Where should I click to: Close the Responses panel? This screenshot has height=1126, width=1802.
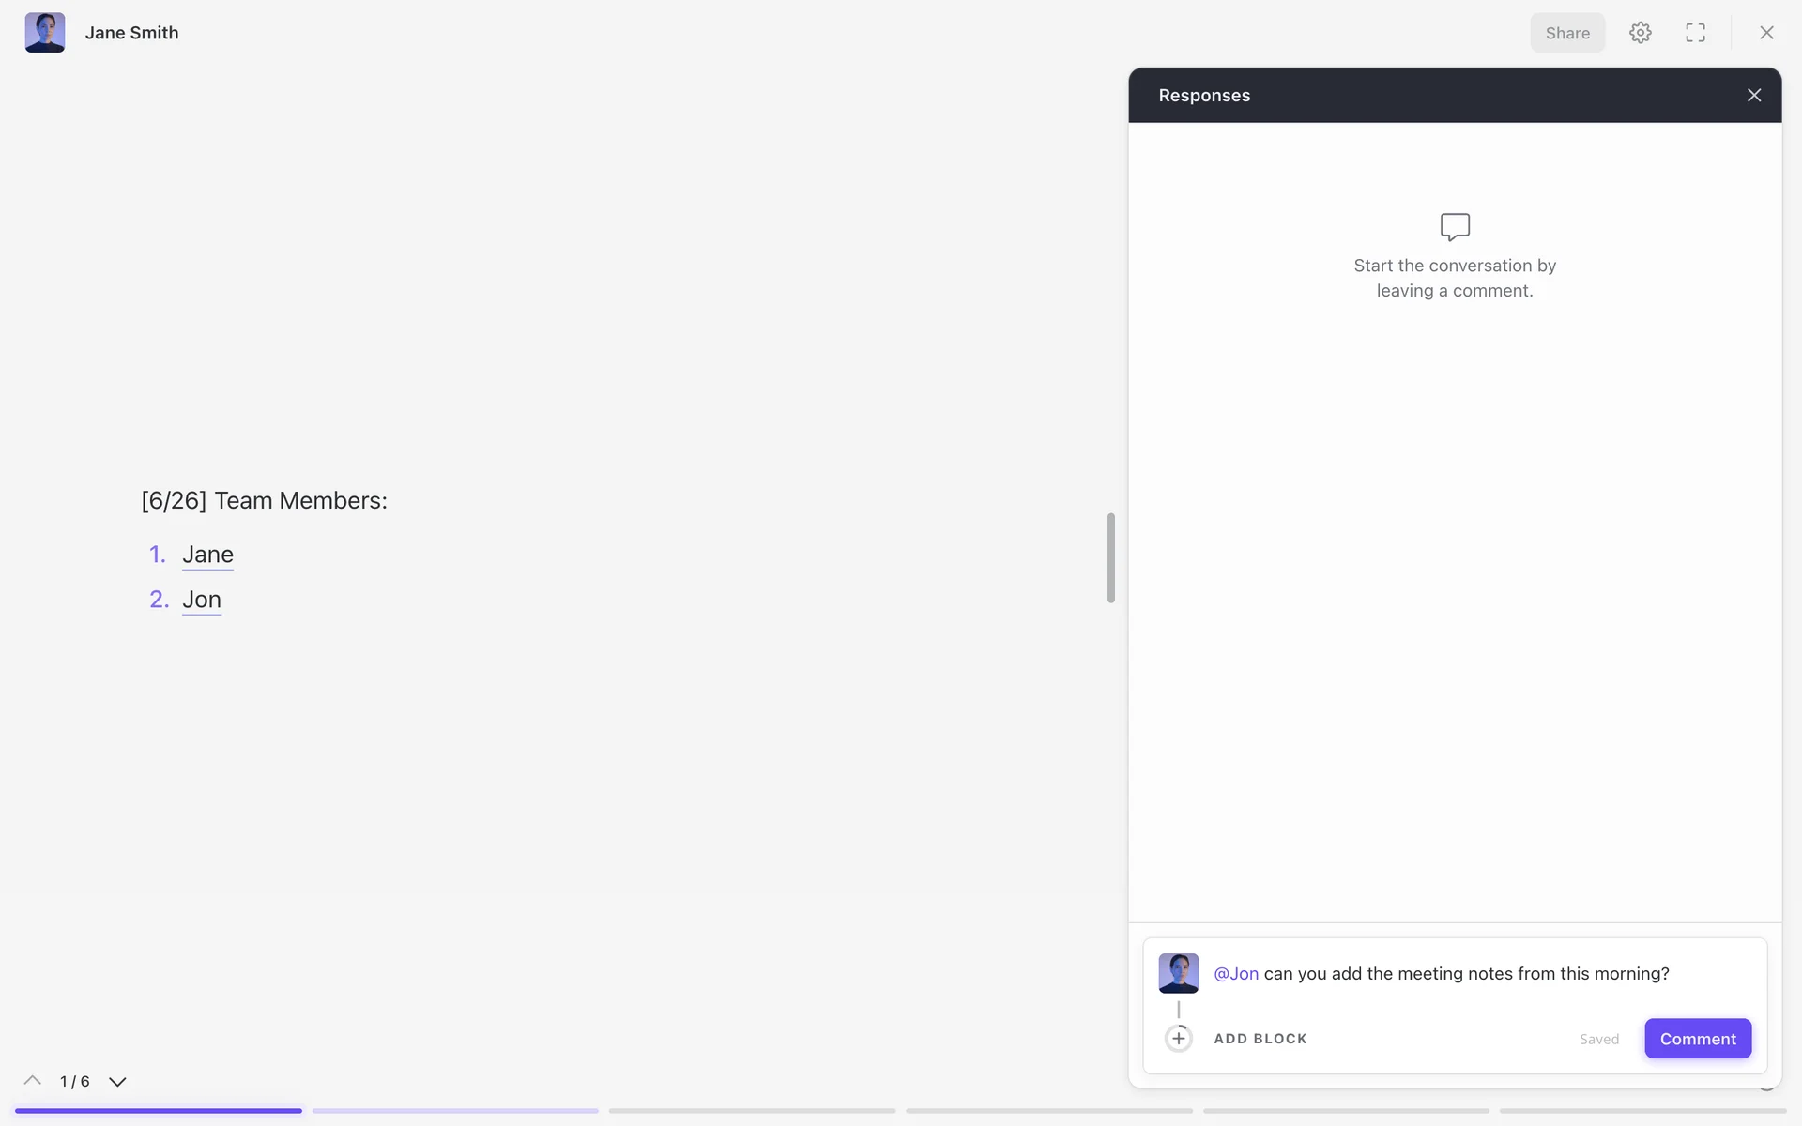click(1753, 96)
